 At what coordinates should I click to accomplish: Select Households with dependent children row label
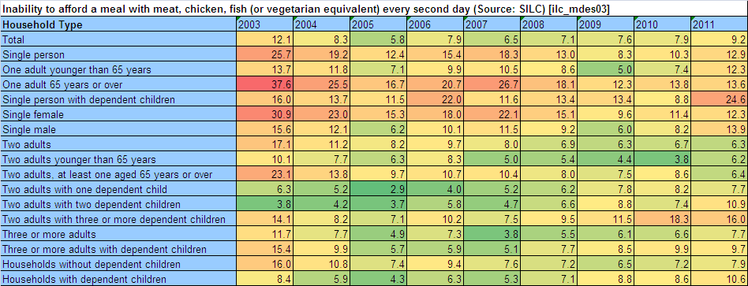[x=118, y=279]
